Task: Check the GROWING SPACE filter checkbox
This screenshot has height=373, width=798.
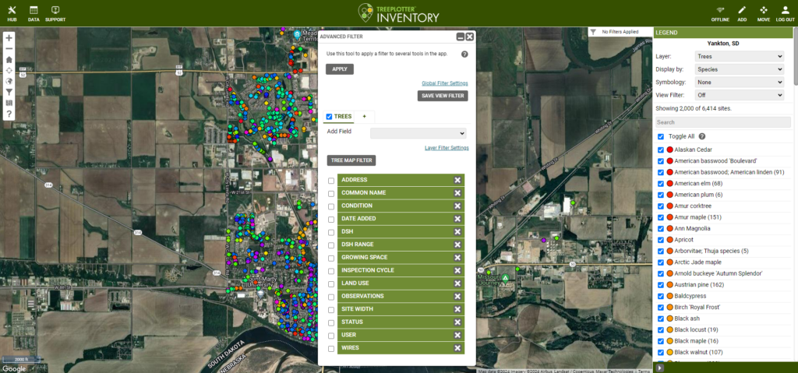Action: (331, 258)
